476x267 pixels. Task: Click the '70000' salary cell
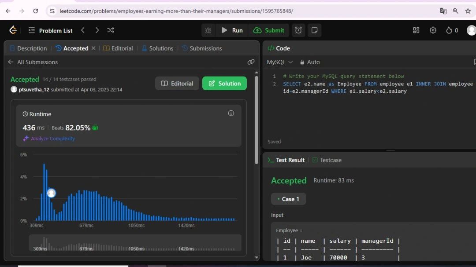click(338, 258)
